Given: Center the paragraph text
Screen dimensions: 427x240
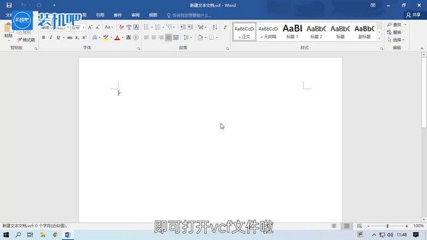Looking at the screenshot, I should [153, 37].
